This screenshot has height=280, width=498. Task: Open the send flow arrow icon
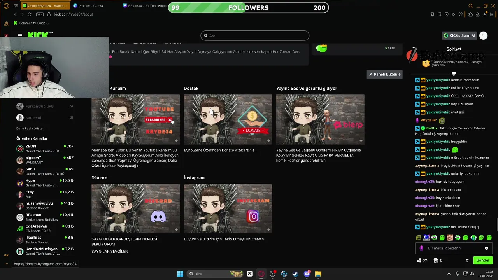453,14
